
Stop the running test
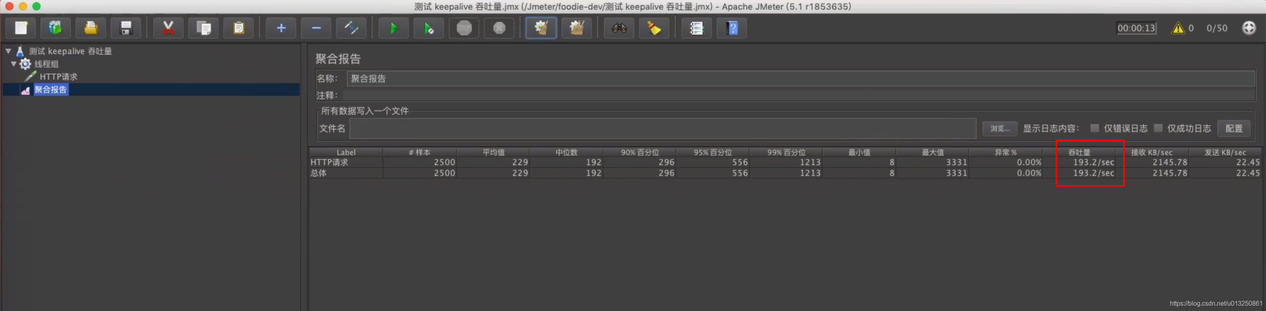coord(464,28)
